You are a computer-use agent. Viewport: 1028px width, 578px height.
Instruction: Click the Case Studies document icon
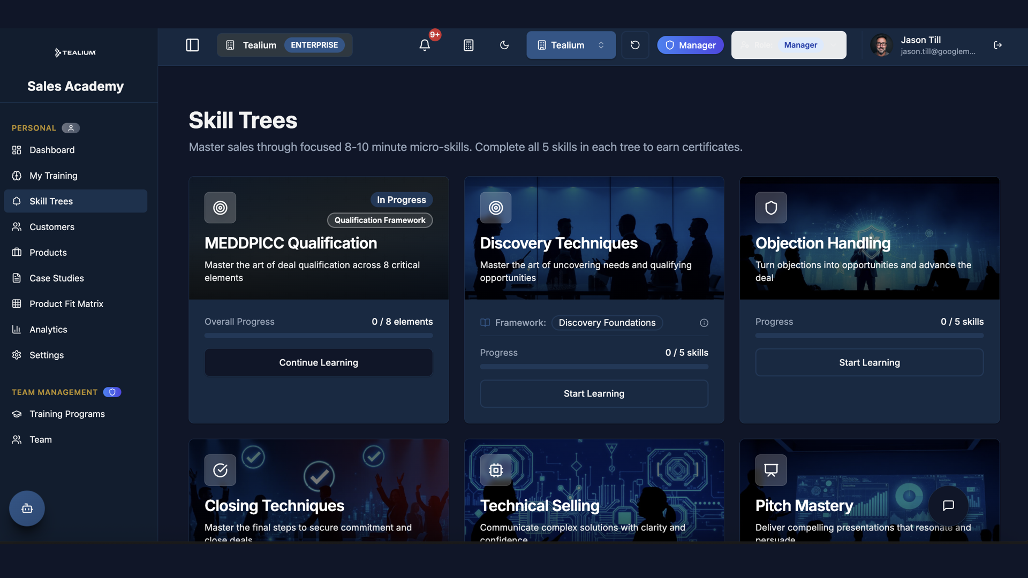point(17,278)
